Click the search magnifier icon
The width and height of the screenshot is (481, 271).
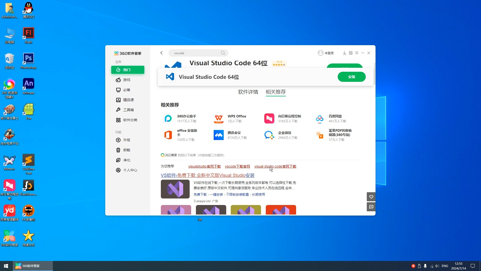(223, 53)
